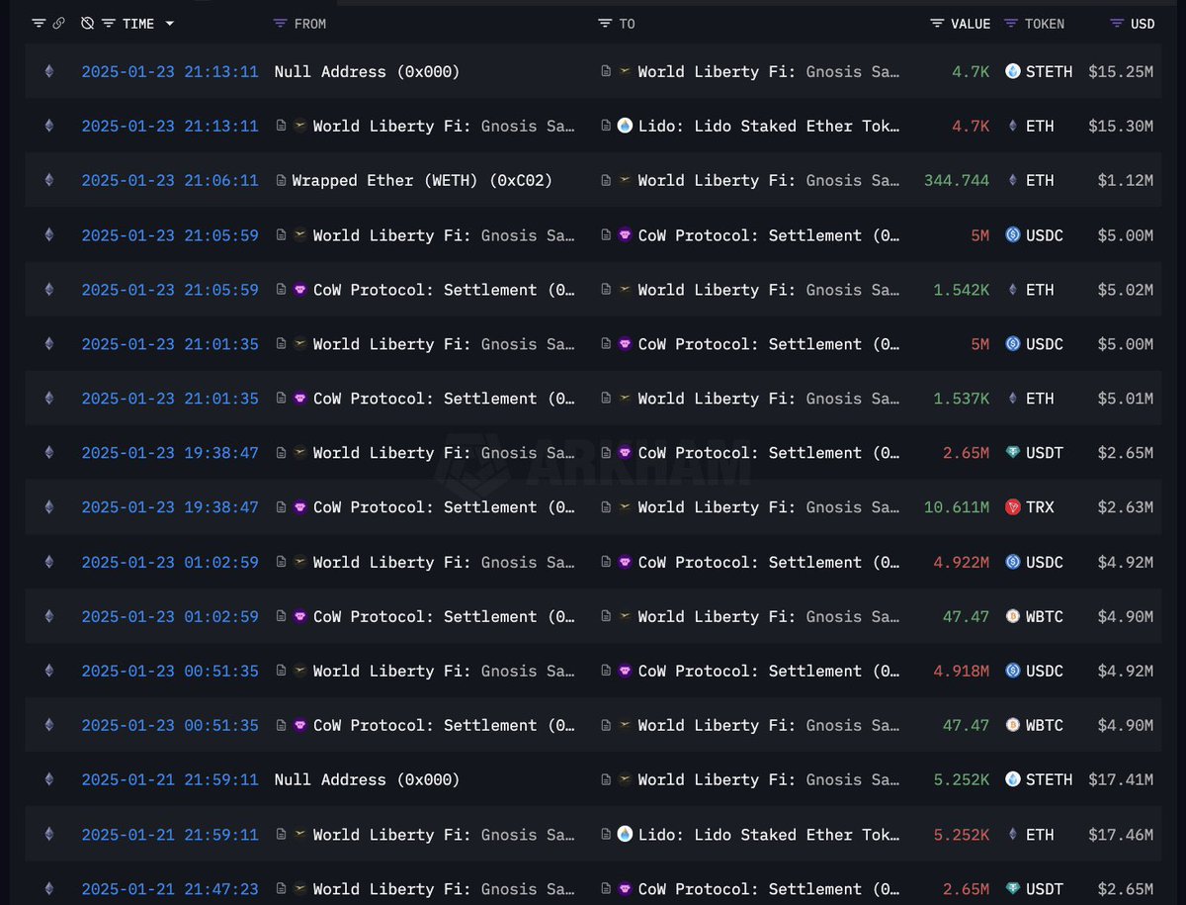This screenshot has width=1186, height=905.
Task: Click the USDC icon in the 4.918M row
Action: pos(1012,671)
